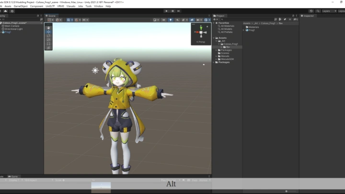Select the combined Transform tool
The image size is (345, 194).
[x=48, y=48]
